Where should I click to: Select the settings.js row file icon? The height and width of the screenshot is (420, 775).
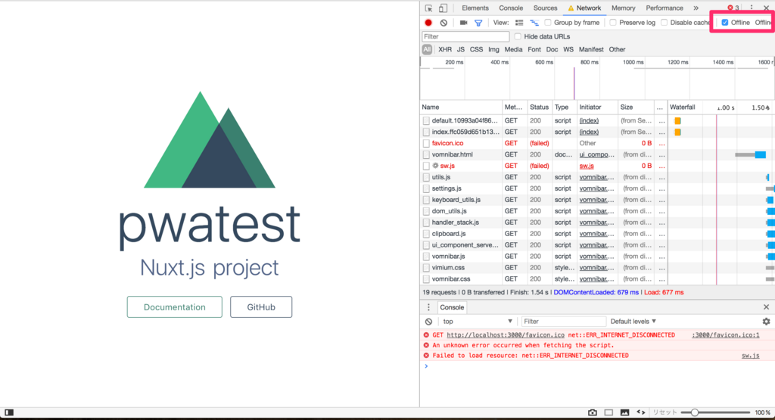[426, 188]
